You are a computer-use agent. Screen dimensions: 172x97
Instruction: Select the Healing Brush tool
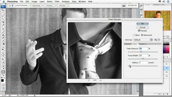(x=3, y=29)
